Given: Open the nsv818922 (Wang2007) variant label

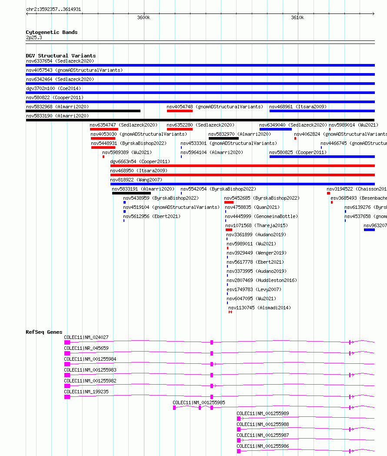Looking at the screenshot, I should pos(136,180).
